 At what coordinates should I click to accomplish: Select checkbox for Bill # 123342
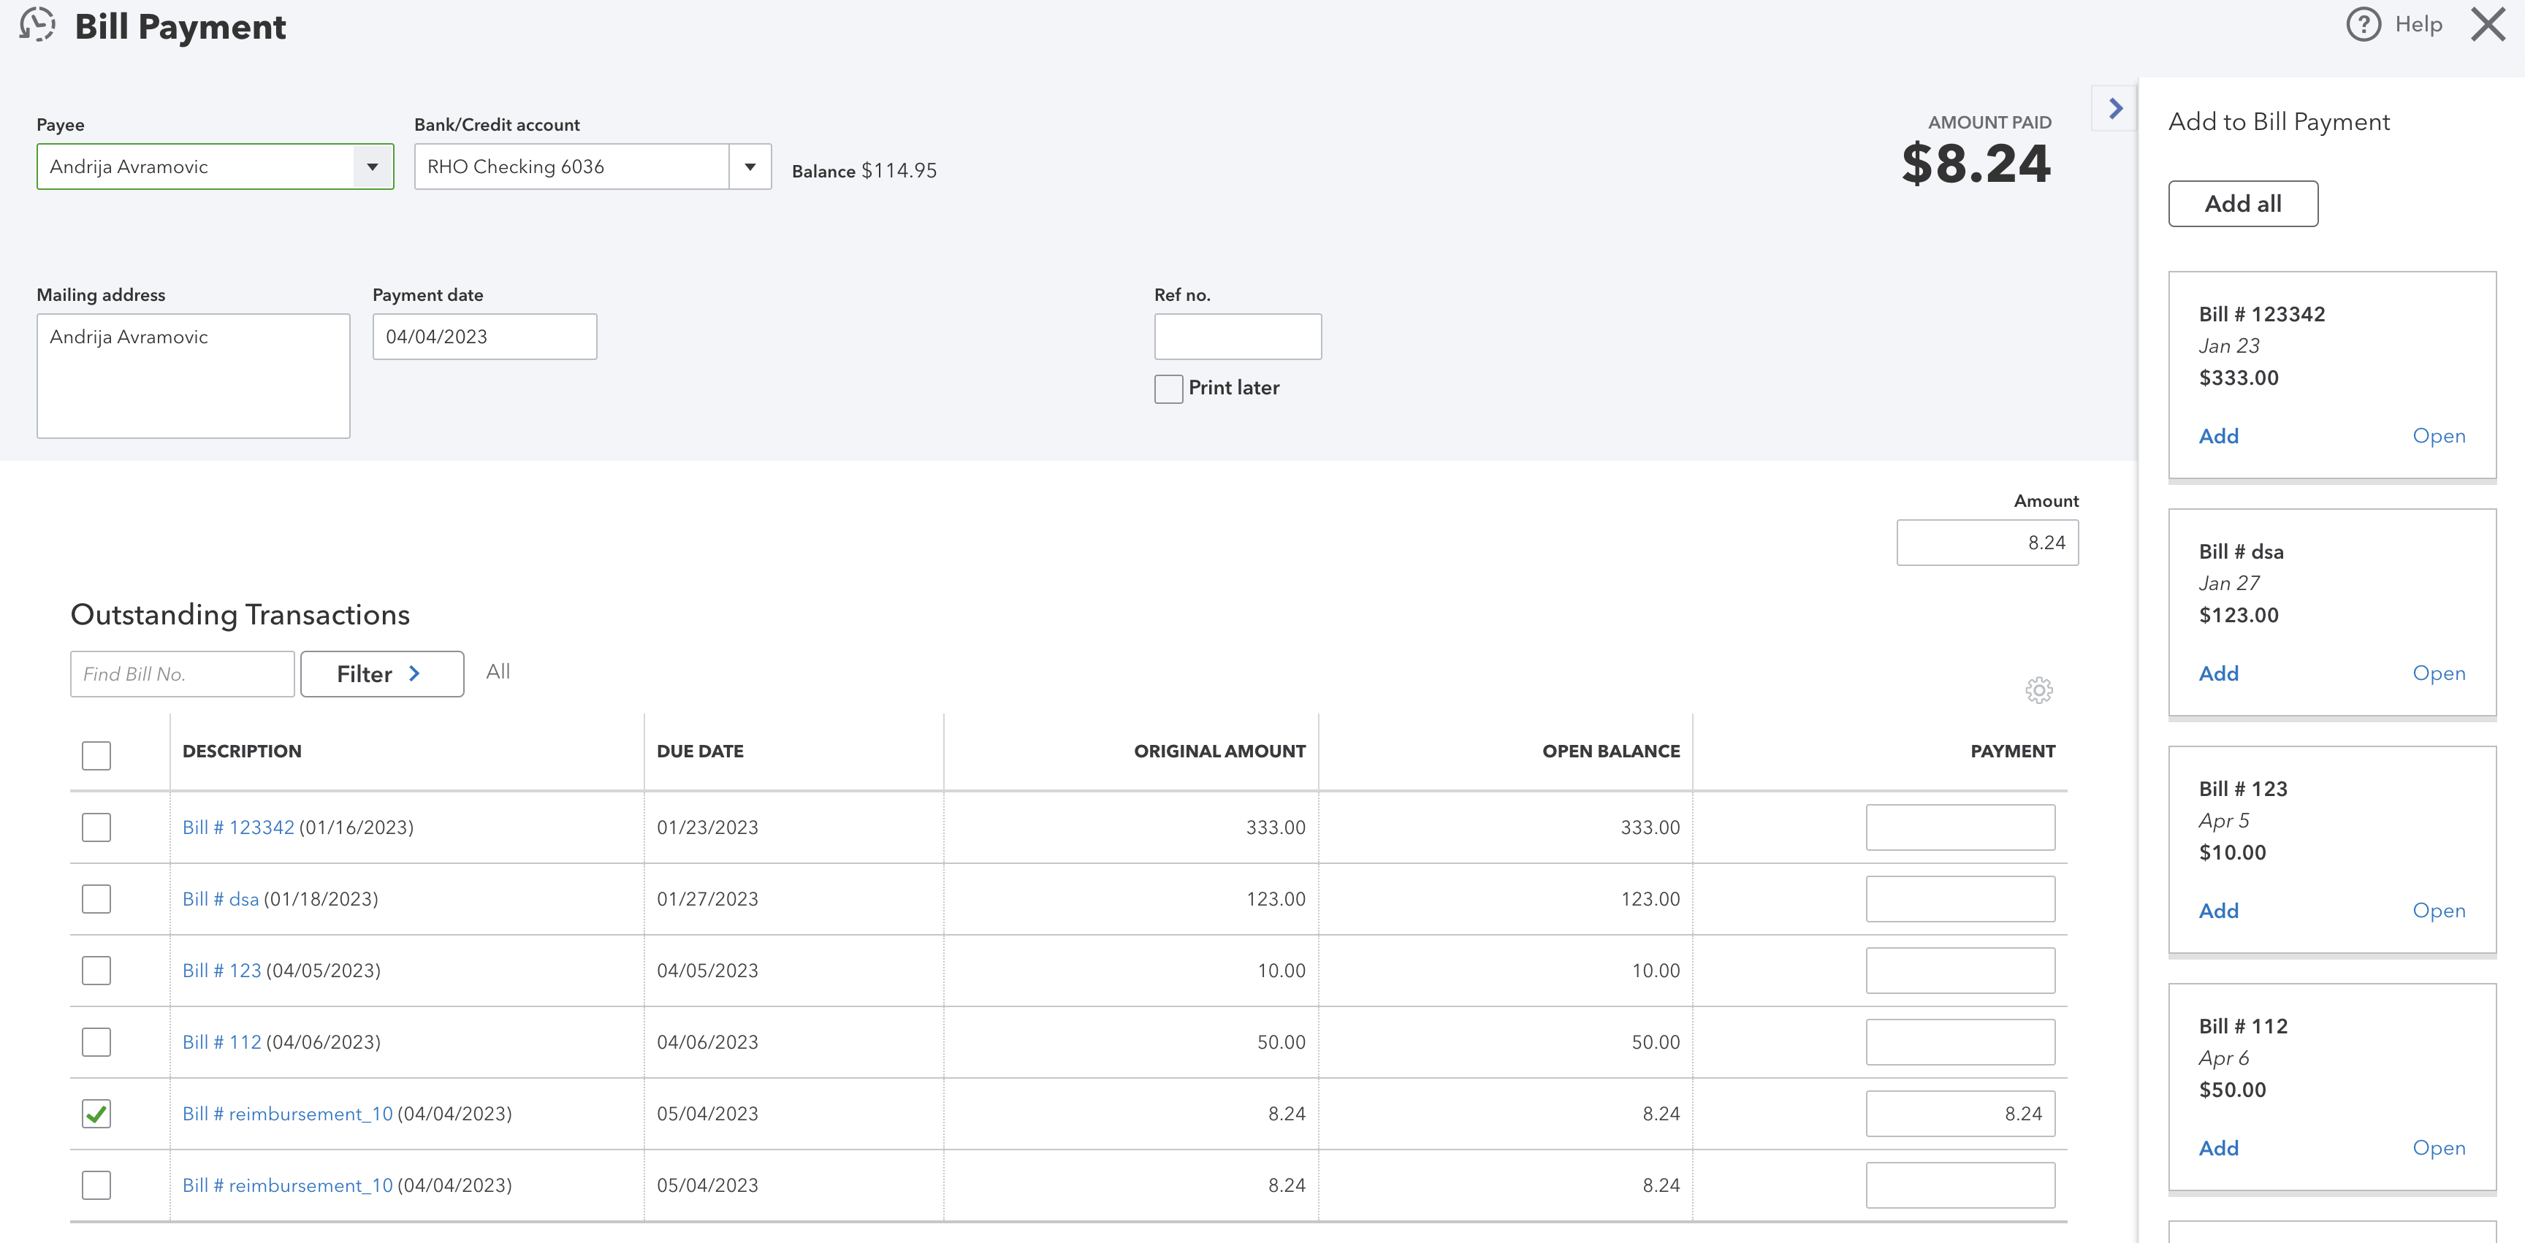(x=96, y=827)
